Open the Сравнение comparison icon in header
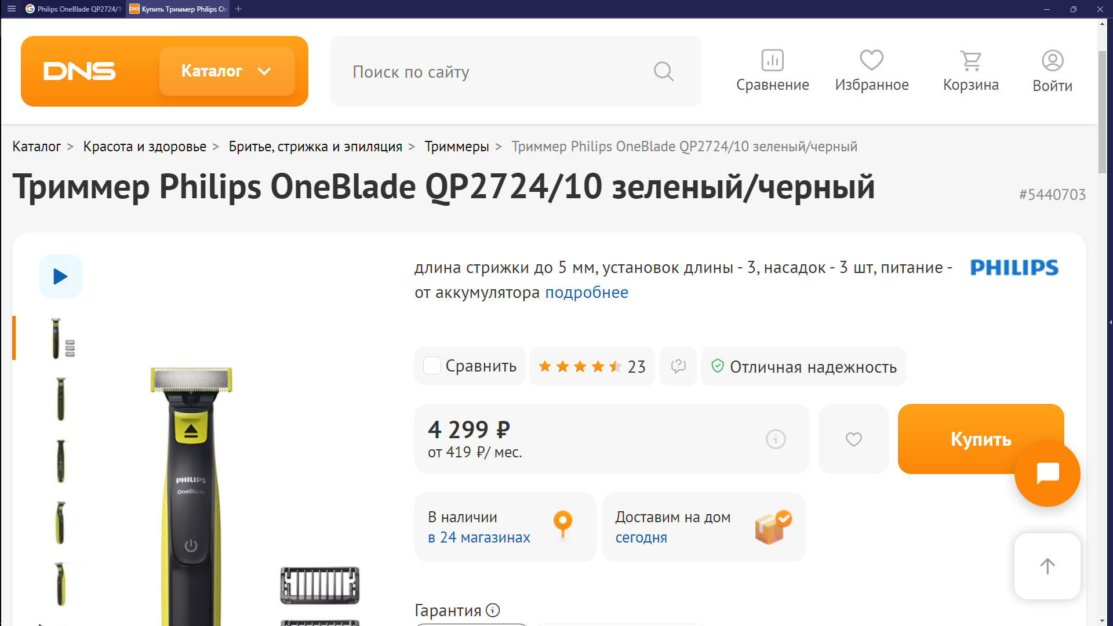1113x626 pixels. pyautogui.click(x=772, y=60)
